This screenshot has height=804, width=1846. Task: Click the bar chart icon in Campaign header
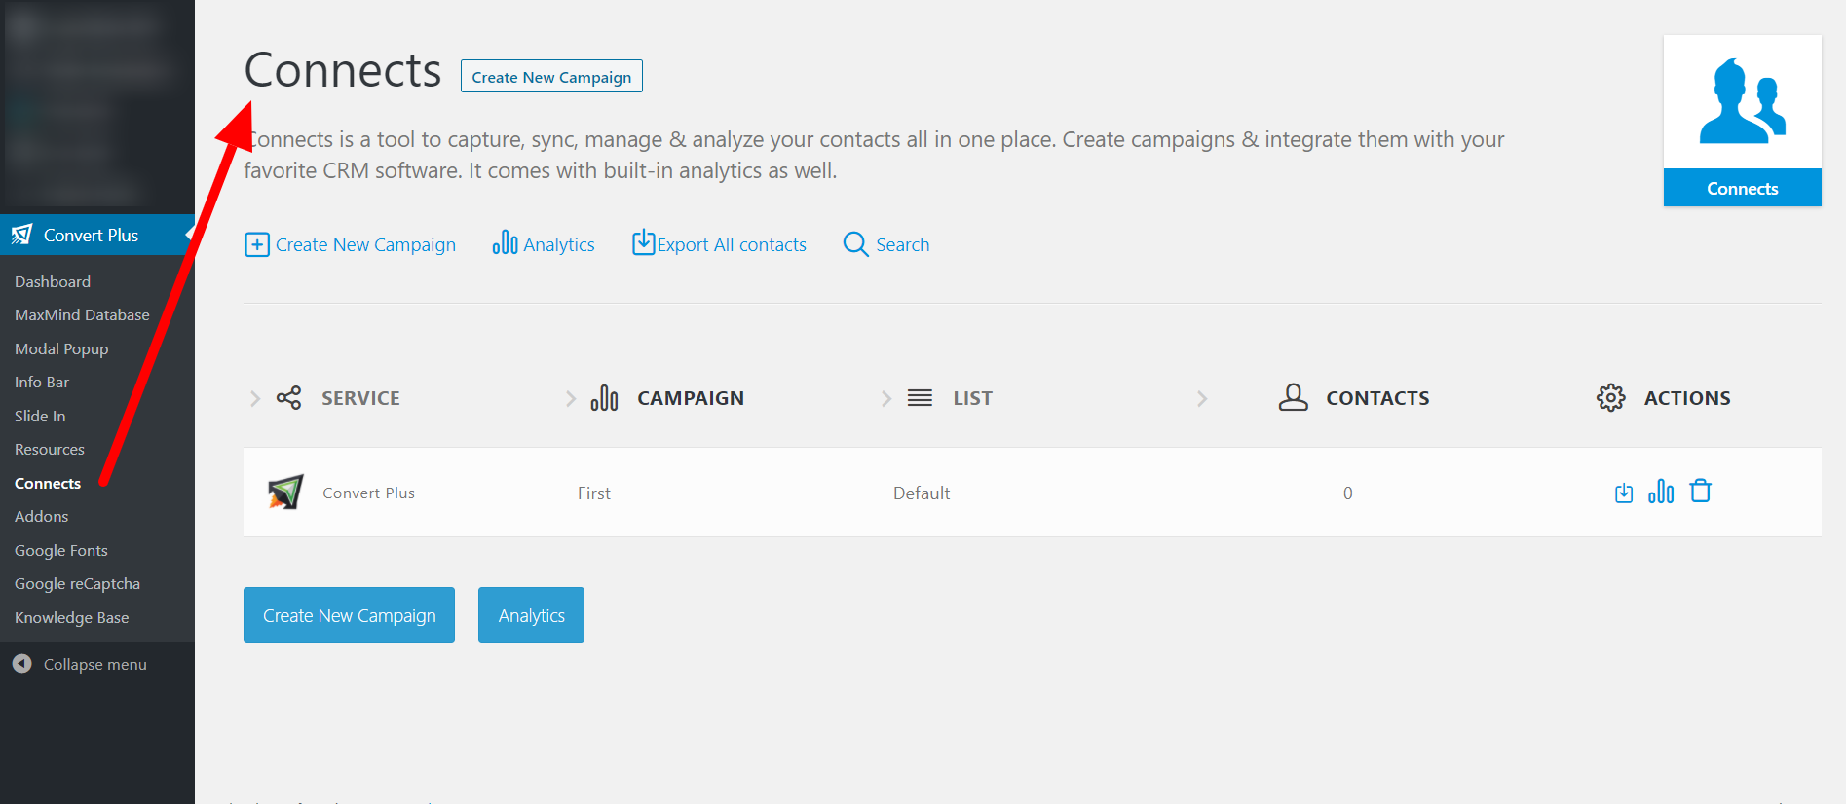tap(604, 397)
